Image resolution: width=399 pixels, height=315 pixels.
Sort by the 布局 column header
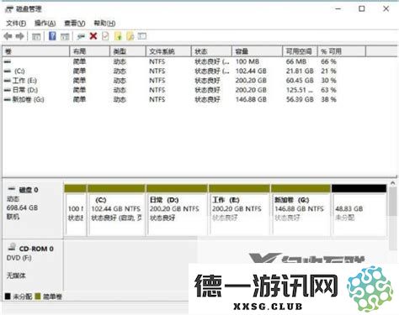pyautogui.click(x=89, y=51)
